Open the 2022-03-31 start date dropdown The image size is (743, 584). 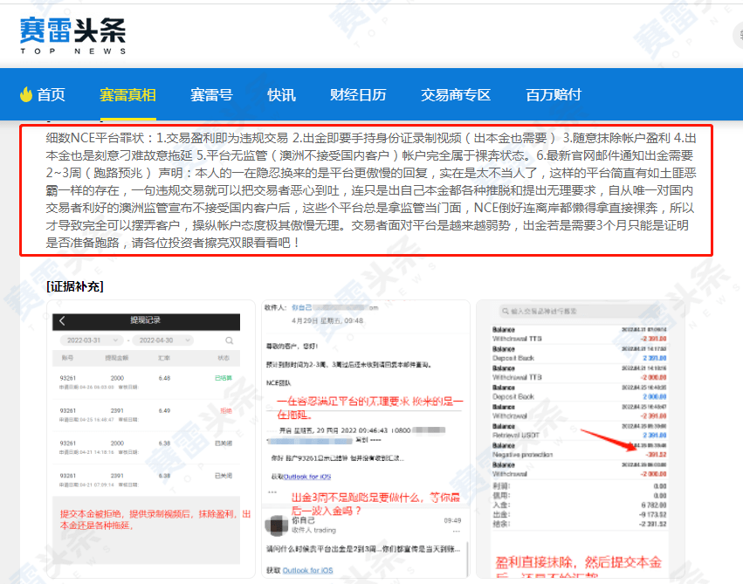pos(92,340)
